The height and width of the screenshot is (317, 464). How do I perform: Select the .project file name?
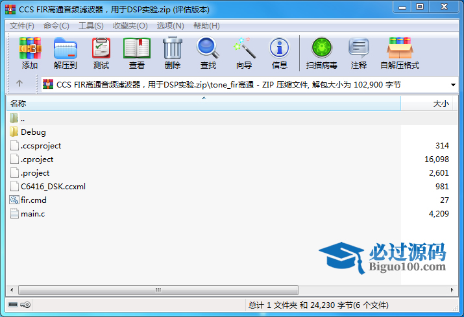coord(35,173)
